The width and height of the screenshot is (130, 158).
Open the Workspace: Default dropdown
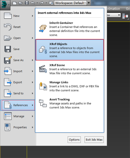(71, 3)
